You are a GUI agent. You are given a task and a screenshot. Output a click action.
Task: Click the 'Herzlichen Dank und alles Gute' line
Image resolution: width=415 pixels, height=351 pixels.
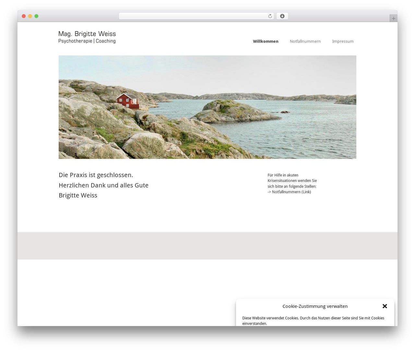click(103, 185)
